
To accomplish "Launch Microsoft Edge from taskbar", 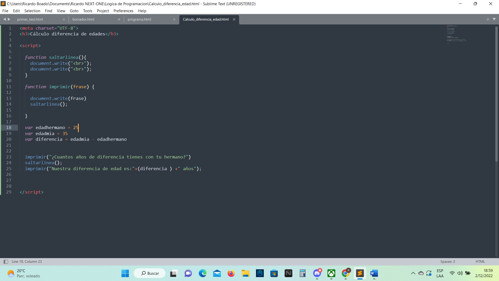I will pyautogui.click(x=202, y=273).
